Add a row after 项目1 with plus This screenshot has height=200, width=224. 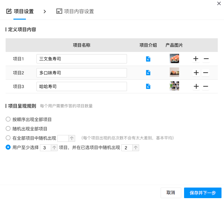[196, 59]
